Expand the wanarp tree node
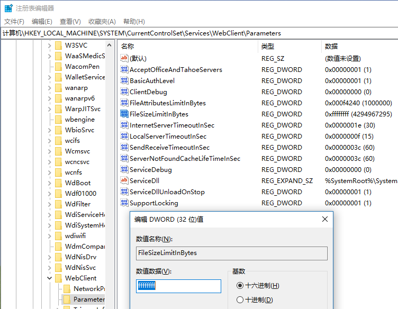The height and width of the screenshot is (309, 398). click(50, 88)
